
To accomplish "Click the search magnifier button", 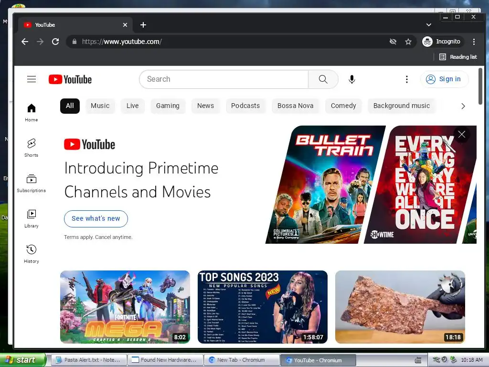I will (323, 79).
